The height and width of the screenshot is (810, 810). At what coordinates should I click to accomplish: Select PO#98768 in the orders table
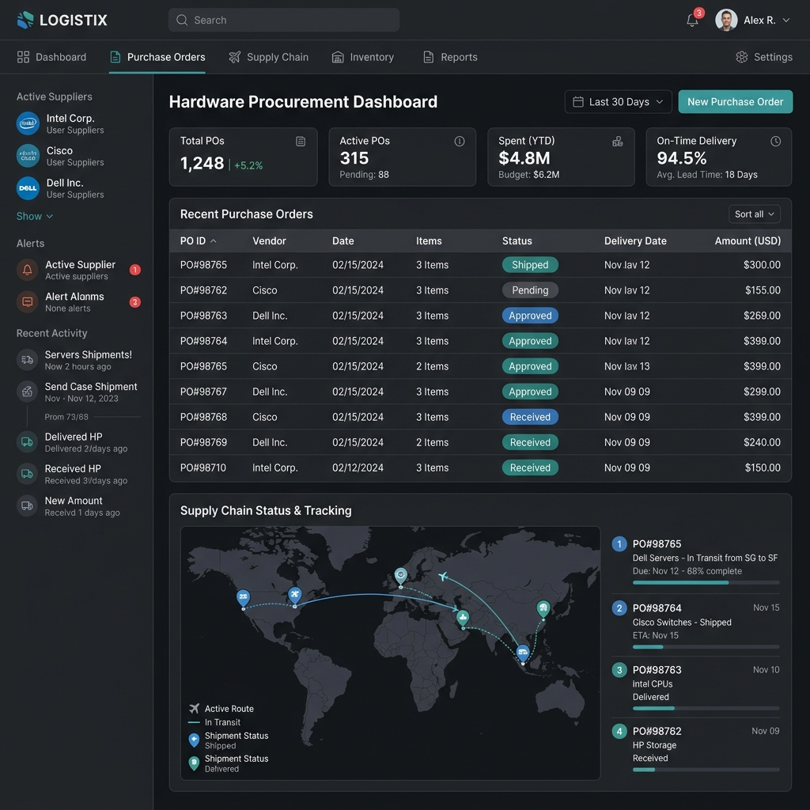coord(480,416)
